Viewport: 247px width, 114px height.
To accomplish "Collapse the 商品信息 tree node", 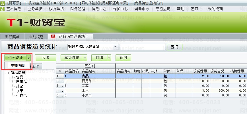I will (7, 73).
